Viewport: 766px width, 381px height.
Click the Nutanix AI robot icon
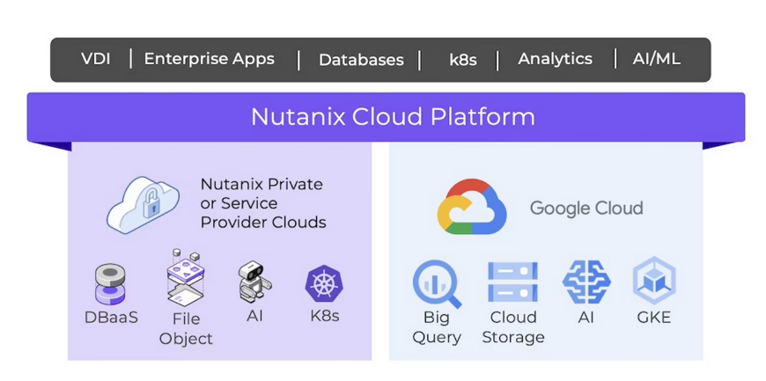coord(254,283)
